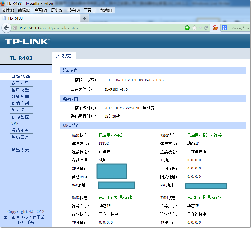
Task: Click the red blocker icon beside search box
Action: (215, 28)
